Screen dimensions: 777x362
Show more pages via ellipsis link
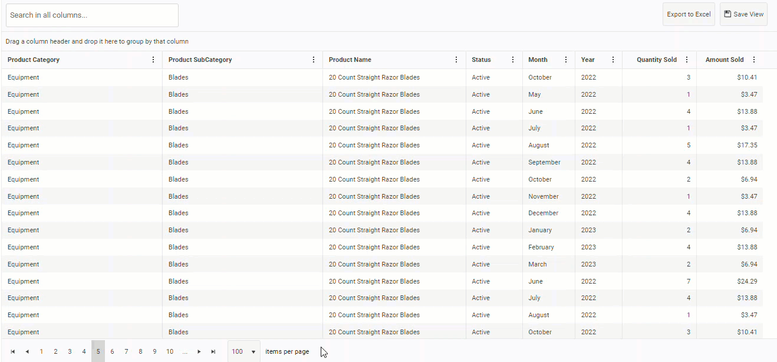[185, 351]
